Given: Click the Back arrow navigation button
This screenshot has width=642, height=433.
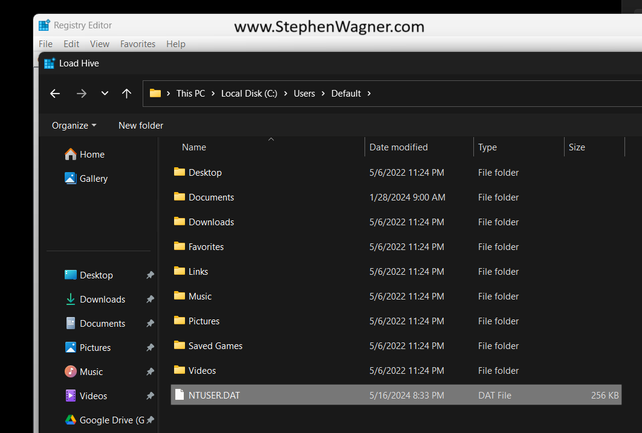Looking at the screenshot, I should (55, 94).
